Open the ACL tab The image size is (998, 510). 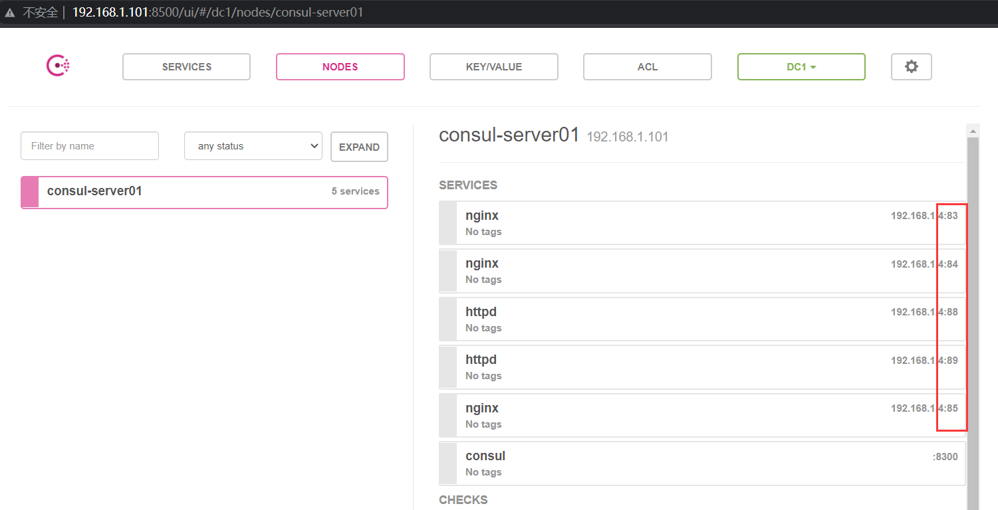pos(648,66)
